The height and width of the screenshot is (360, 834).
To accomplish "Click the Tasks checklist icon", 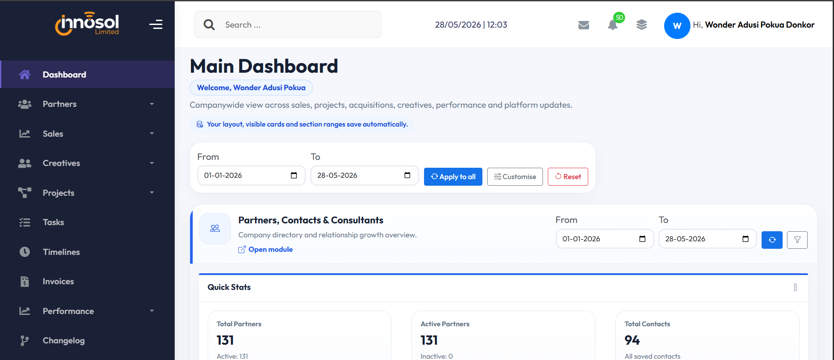I will [25, 222].
